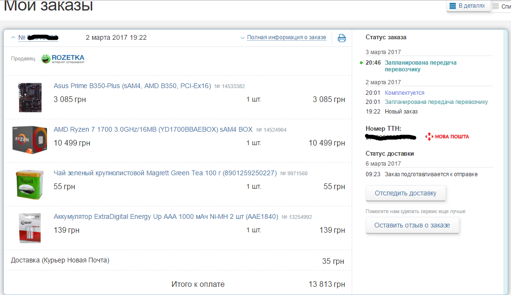This screenshot has height=295, width=511.
Task: Click 'Отследить доставку' button
Action: coord(405,193)
